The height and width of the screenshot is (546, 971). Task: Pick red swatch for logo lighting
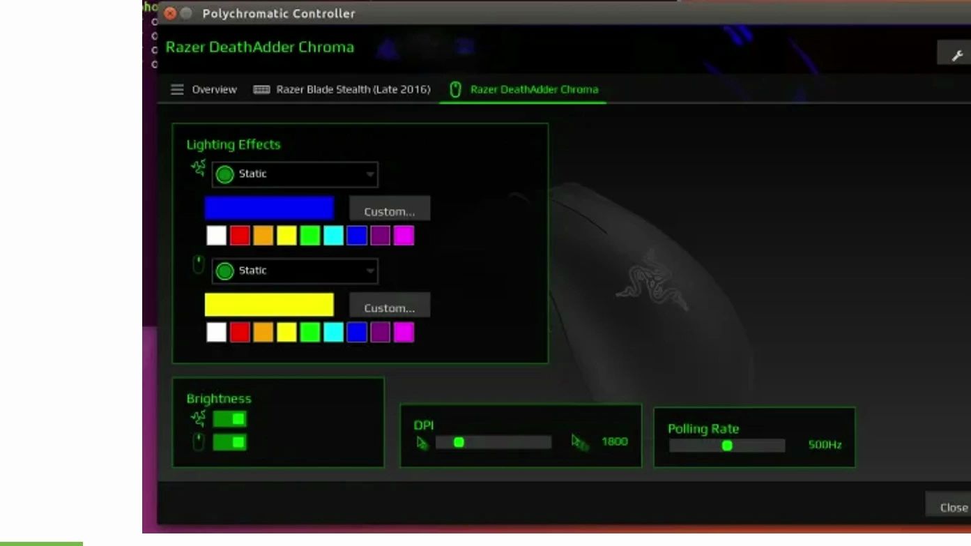pyautogui.click(x=240, y=236)
